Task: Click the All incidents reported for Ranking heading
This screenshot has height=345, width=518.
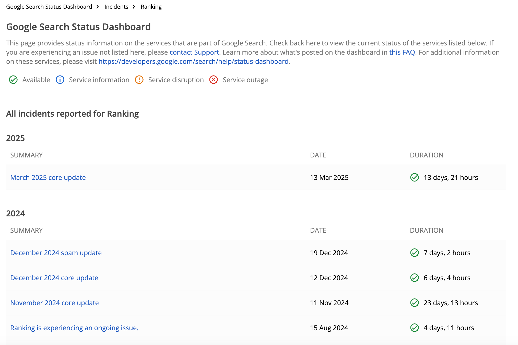Action: pyautogui.click(x=73, y=114)
